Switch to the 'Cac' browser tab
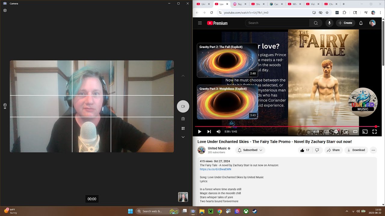 (x=276, y=4)
